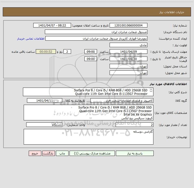Click label شماره نیاز

coord(180,25)
